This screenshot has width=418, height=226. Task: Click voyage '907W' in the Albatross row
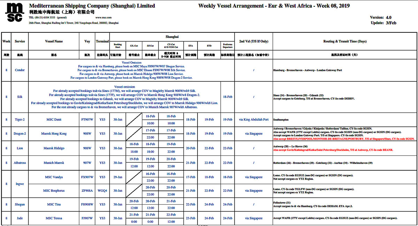(87, 163)
